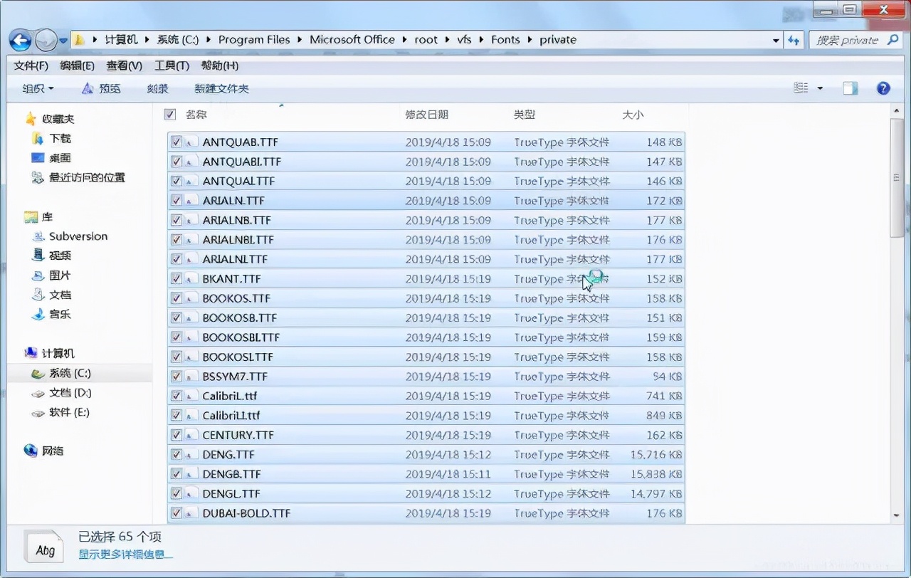Click the Back navigation arrow
This screenshot has height=578, width=911.
(21, 40)
